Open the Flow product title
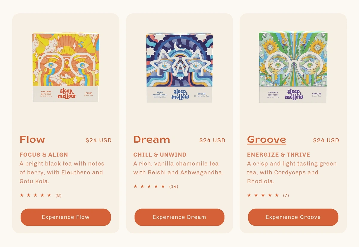Screen dimensions: 359x247 click(32, 140)
